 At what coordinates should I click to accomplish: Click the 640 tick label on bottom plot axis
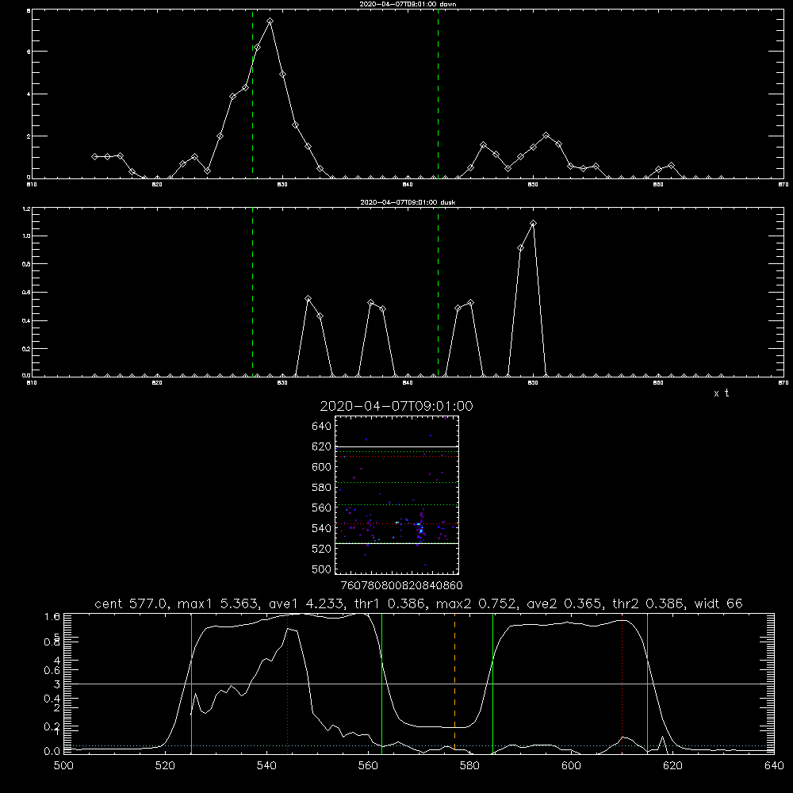(774, 766)
